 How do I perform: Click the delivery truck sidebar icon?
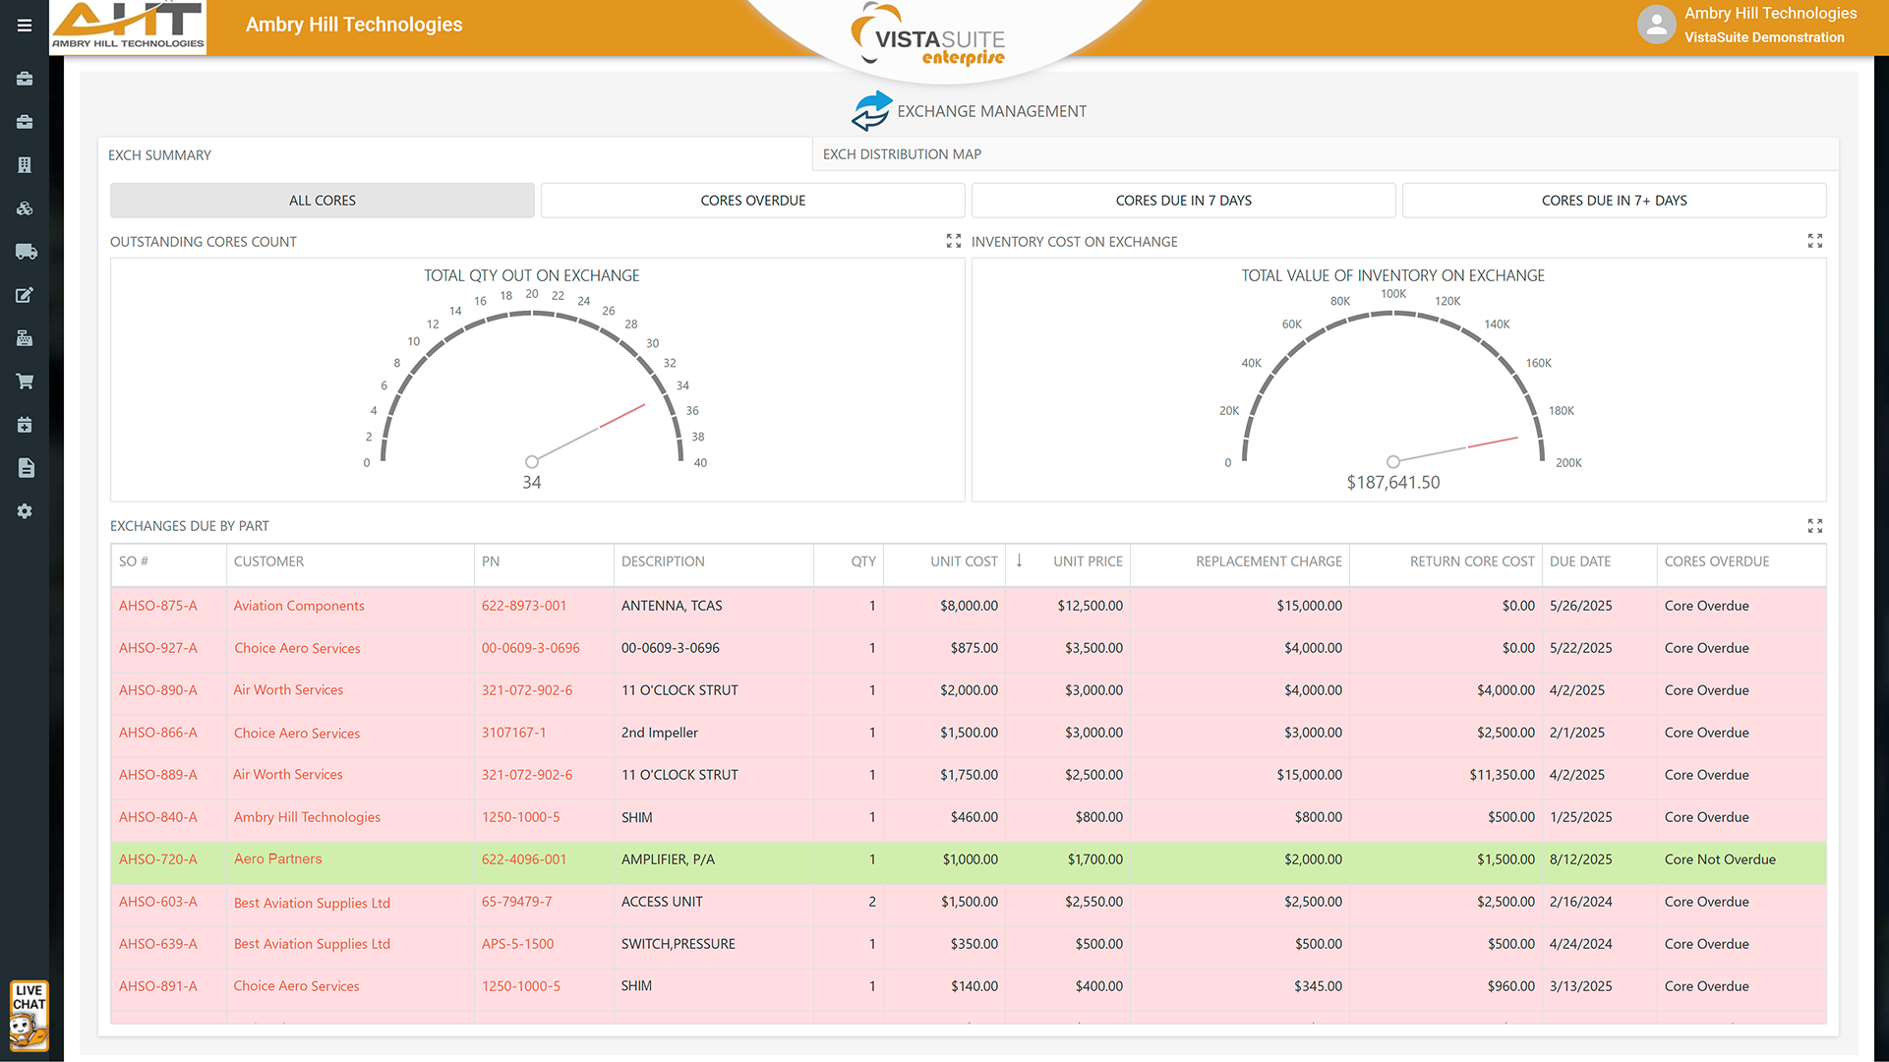(26, 252)
